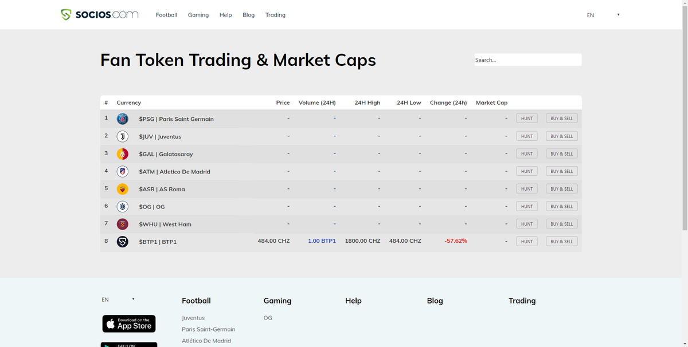The height and width of the screenshot is (347, 688).
Task: Sort by Currency column header
Action: tap(128, 102)
